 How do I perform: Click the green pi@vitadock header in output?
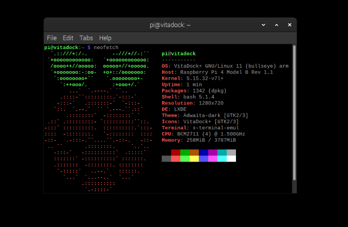(x=179, y=54)
